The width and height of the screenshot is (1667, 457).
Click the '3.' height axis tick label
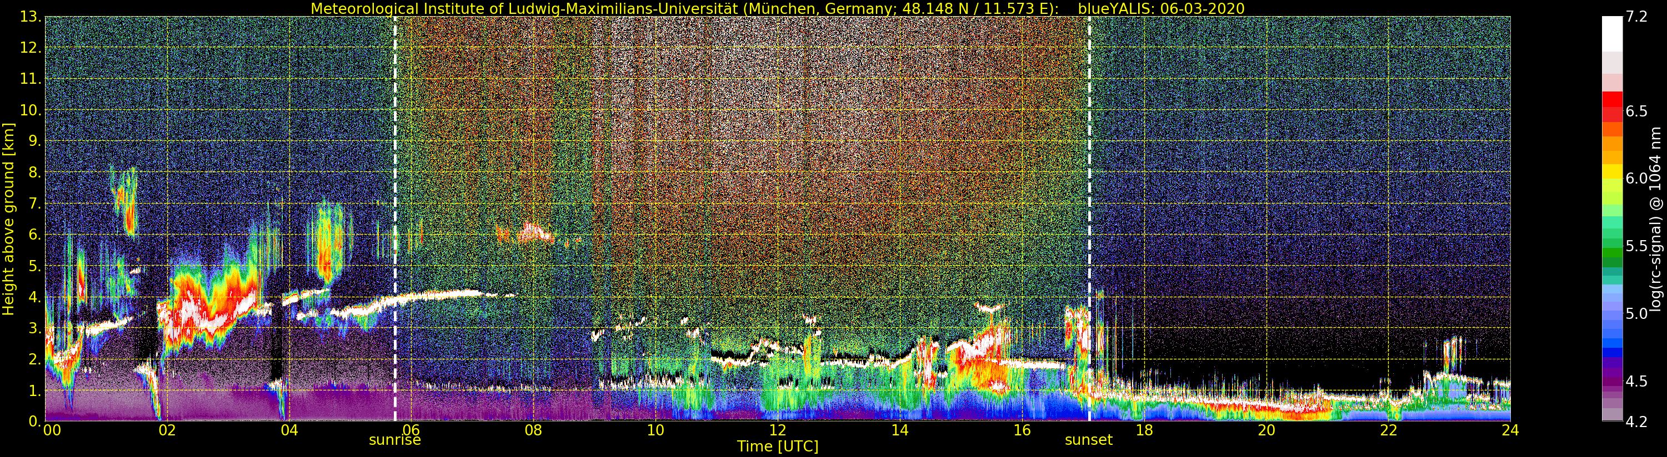coord(35,328)
